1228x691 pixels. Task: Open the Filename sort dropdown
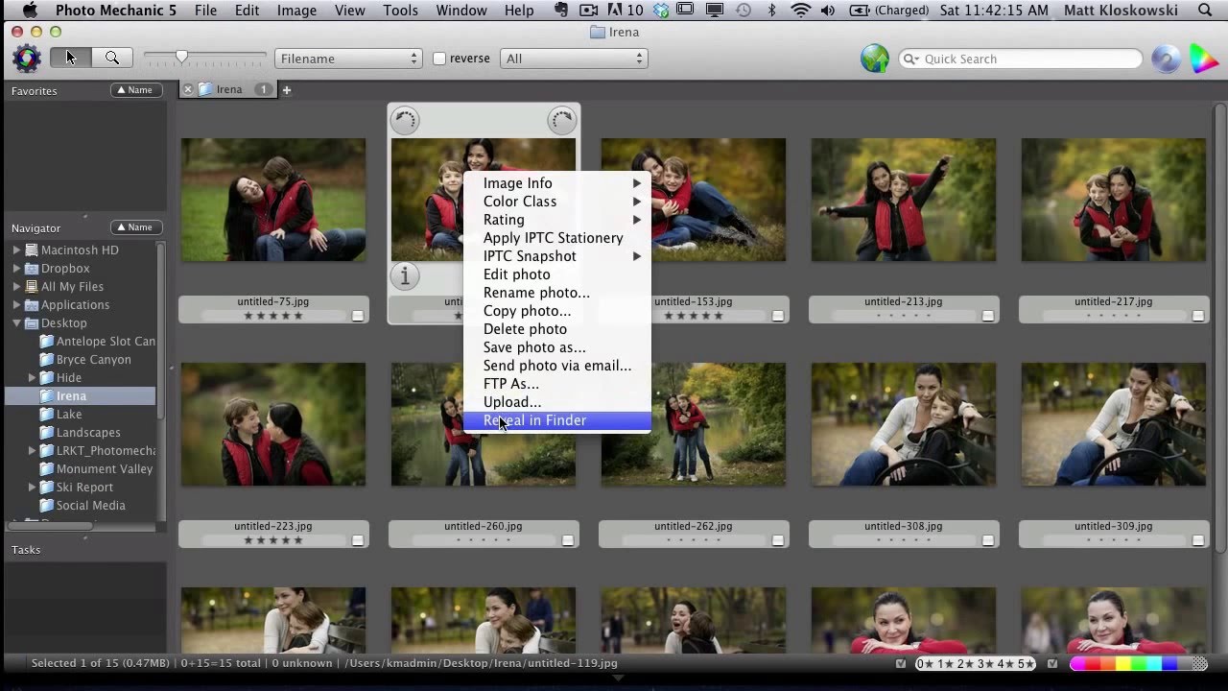coord(348,59)
